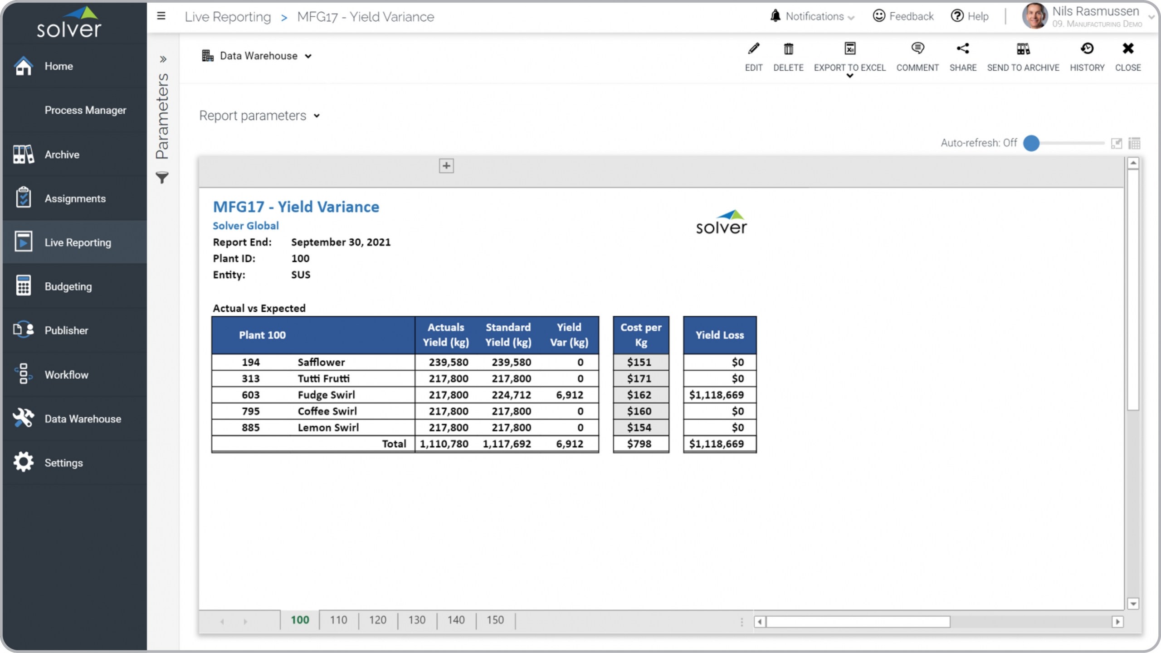Screen dimensions: 1161x653
Task: Click the filter funnel icon
Action: tap(162, 178)
